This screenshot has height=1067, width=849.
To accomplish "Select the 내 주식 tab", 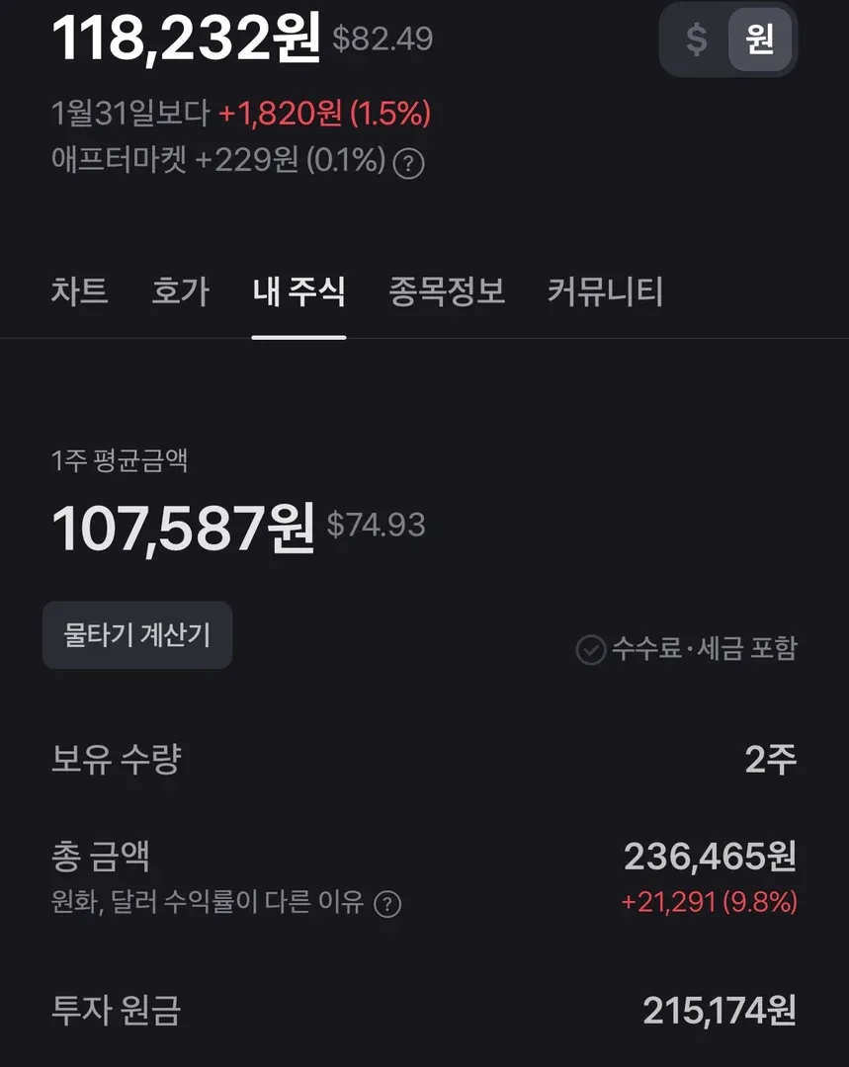I will [x=298, y=291].
